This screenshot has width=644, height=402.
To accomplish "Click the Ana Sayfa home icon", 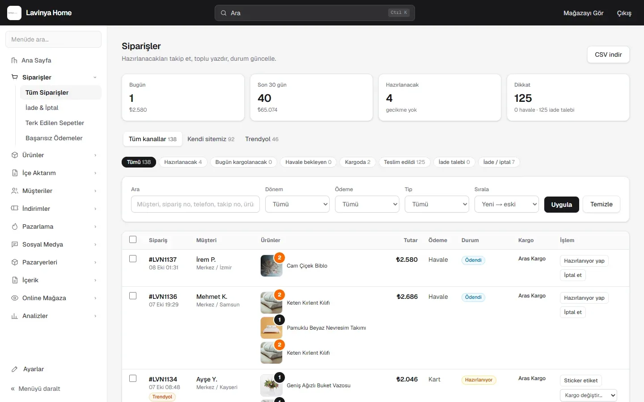I will (x=14, y=60).
